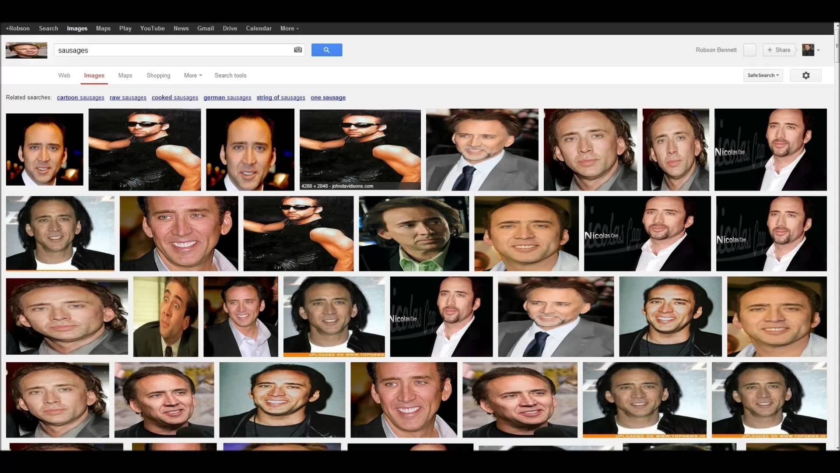Click the logo image beside search box
840x473 pixels.
point(26,50)
